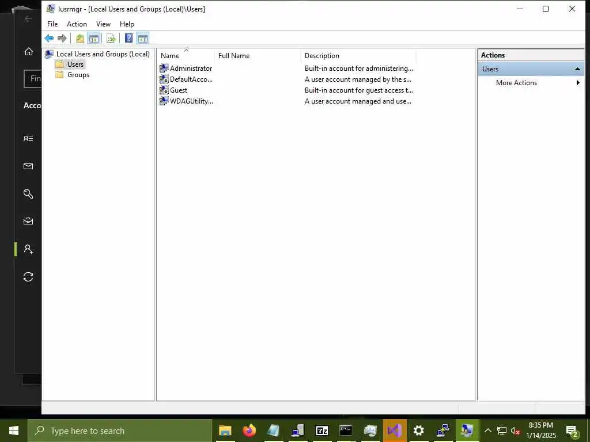Click 'Built-in account for administering...' description
The height and width of the screenshot is (442, 590).
358,68
